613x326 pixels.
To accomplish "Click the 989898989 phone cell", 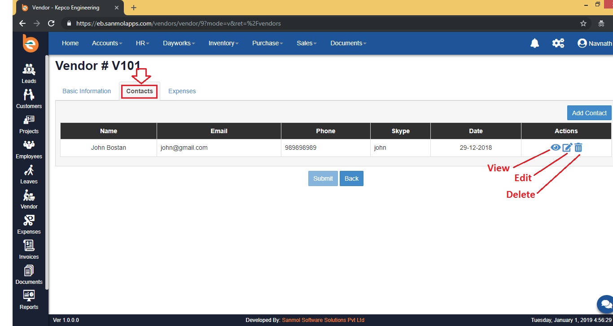I will pyautogui.click(x=326, y=148).
